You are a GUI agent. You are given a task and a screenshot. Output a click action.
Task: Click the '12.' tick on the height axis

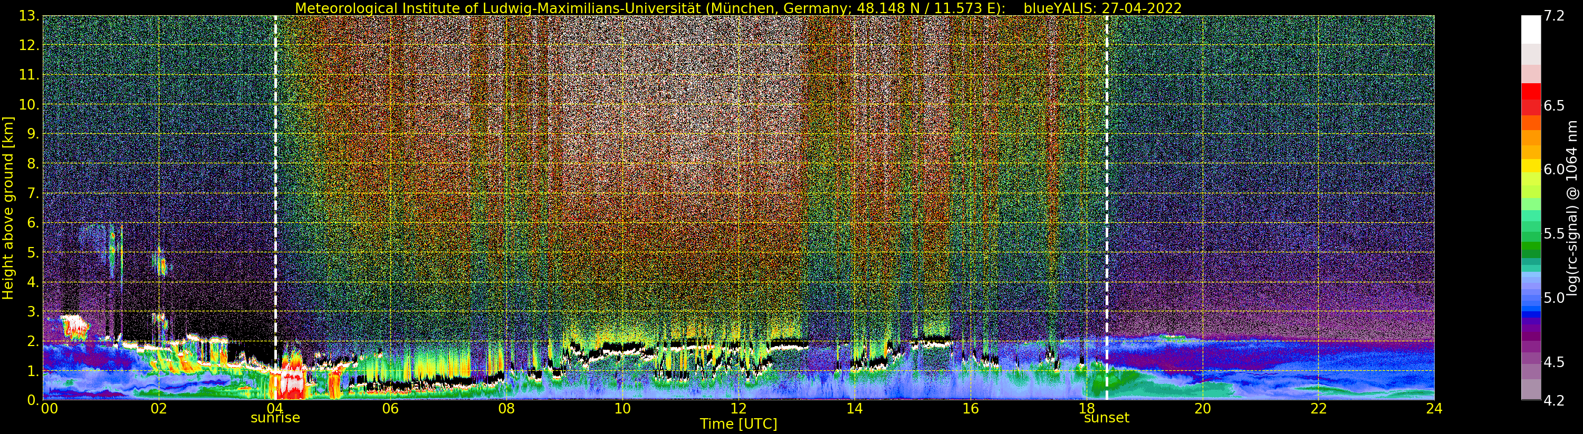coord(30,45)
